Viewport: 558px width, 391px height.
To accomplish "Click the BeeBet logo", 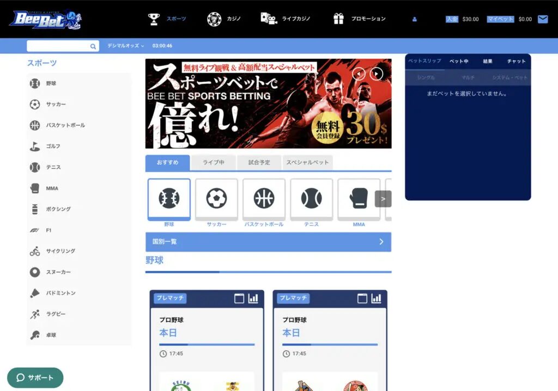I will [x=46, y=20].
